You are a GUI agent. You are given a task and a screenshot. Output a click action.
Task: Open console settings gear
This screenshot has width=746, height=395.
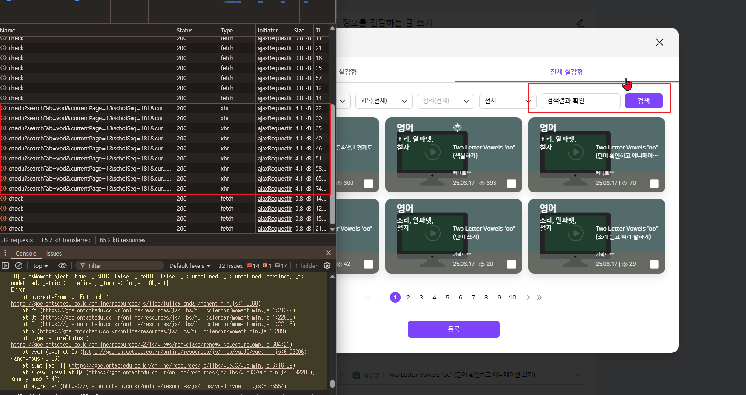(327, 266)
